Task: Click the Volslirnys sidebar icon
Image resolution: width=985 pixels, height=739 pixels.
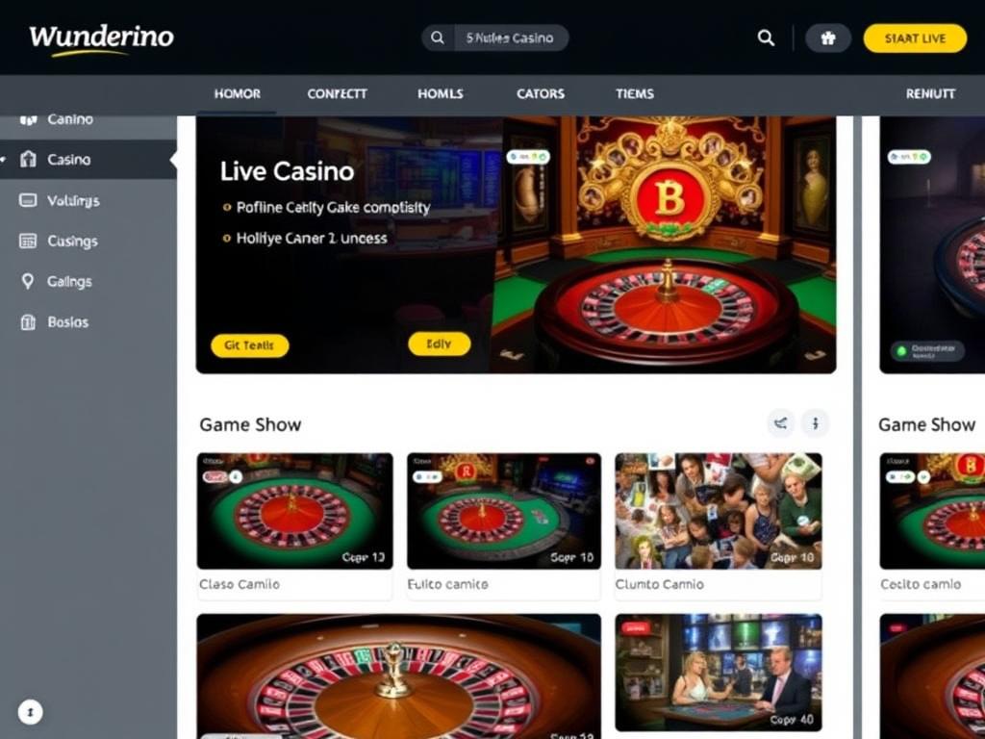Action: [28, 200]
